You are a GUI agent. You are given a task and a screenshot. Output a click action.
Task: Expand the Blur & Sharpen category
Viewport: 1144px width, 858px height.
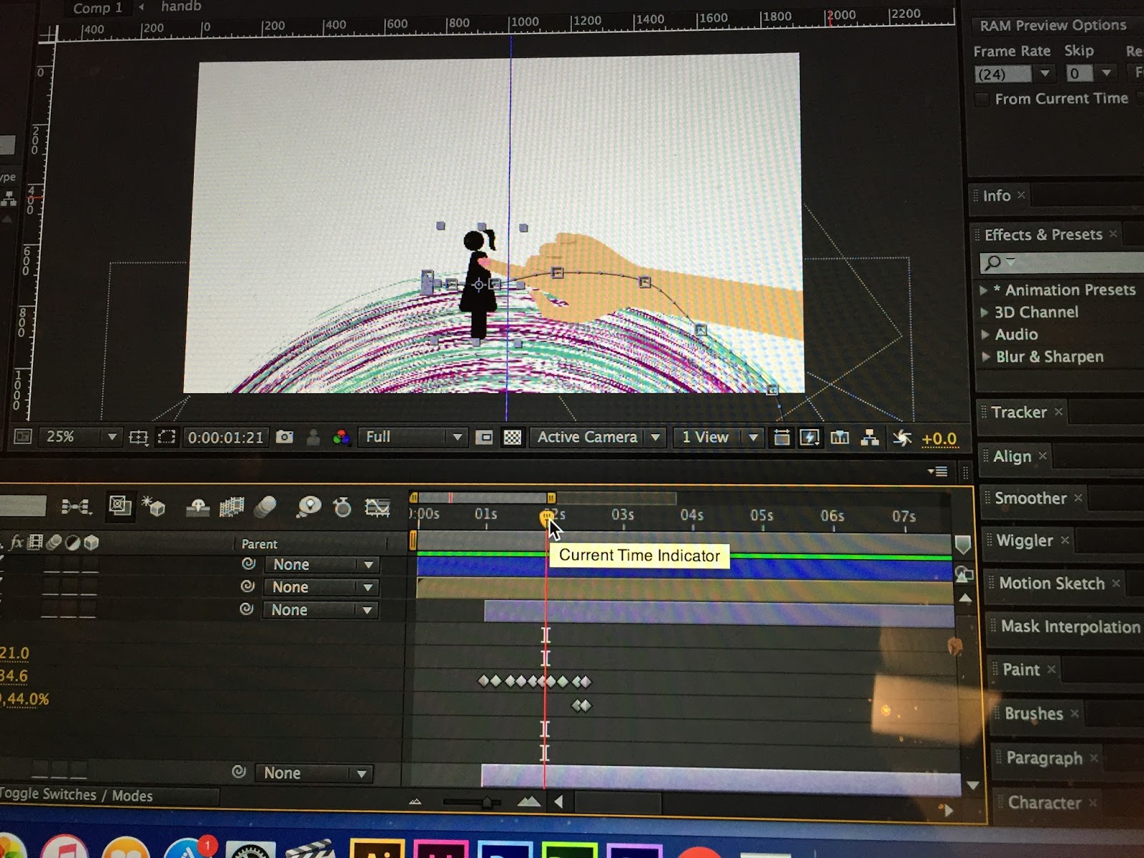(986, 357)
